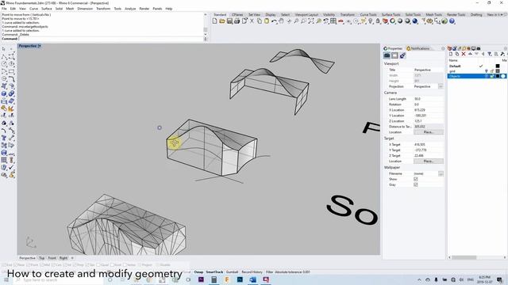The image size is (508, 285).
Task: Toggle the Mid osnap checkbox
Action: (x=42, y=265)
